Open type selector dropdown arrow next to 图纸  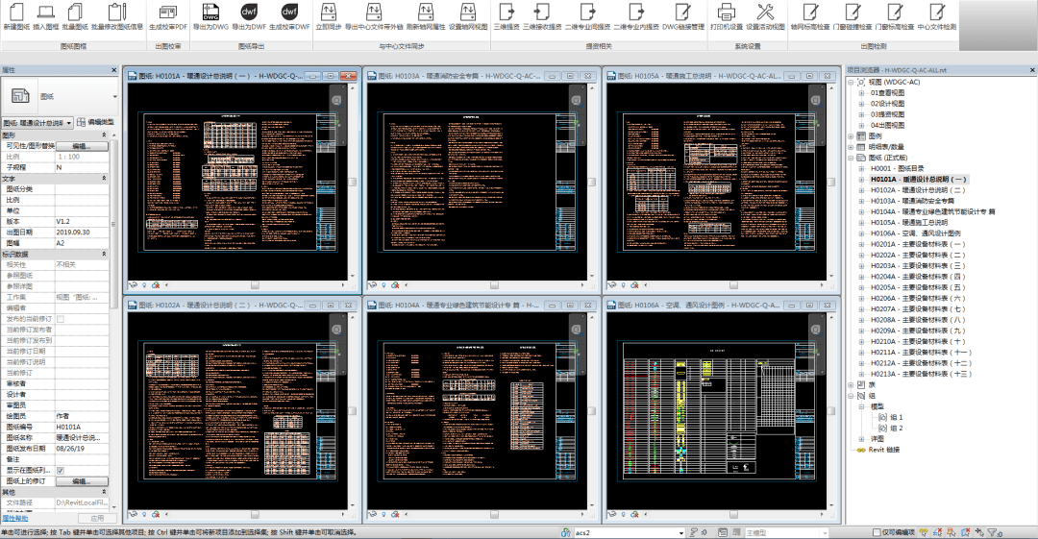pos(114,97)
